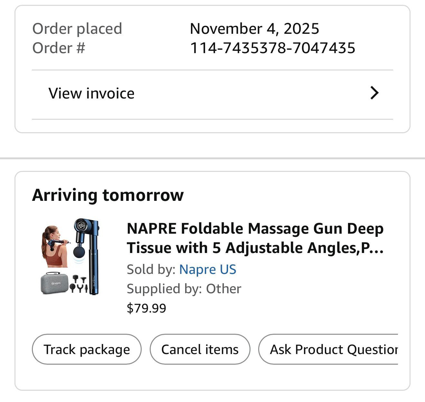This screenshot has width=425, height=402.
Task: Click the round ball massage head image
Action: [x=79, y=252]
